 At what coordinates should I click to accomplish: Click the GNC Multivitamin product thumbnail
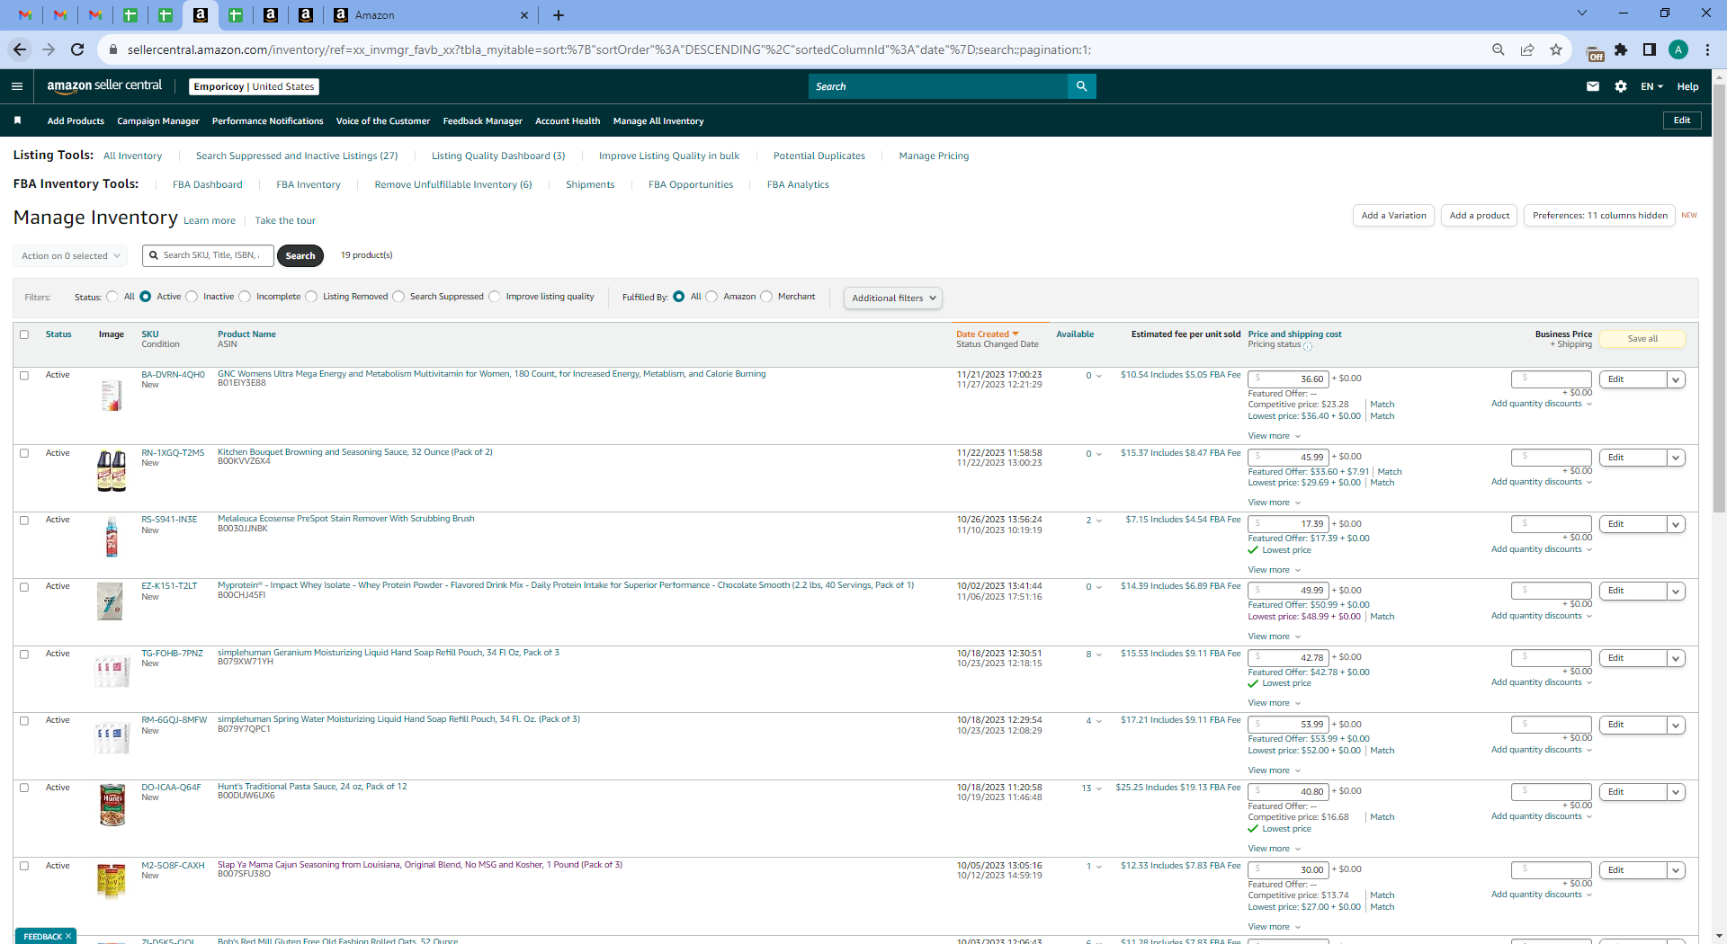[x=112, y=396]
